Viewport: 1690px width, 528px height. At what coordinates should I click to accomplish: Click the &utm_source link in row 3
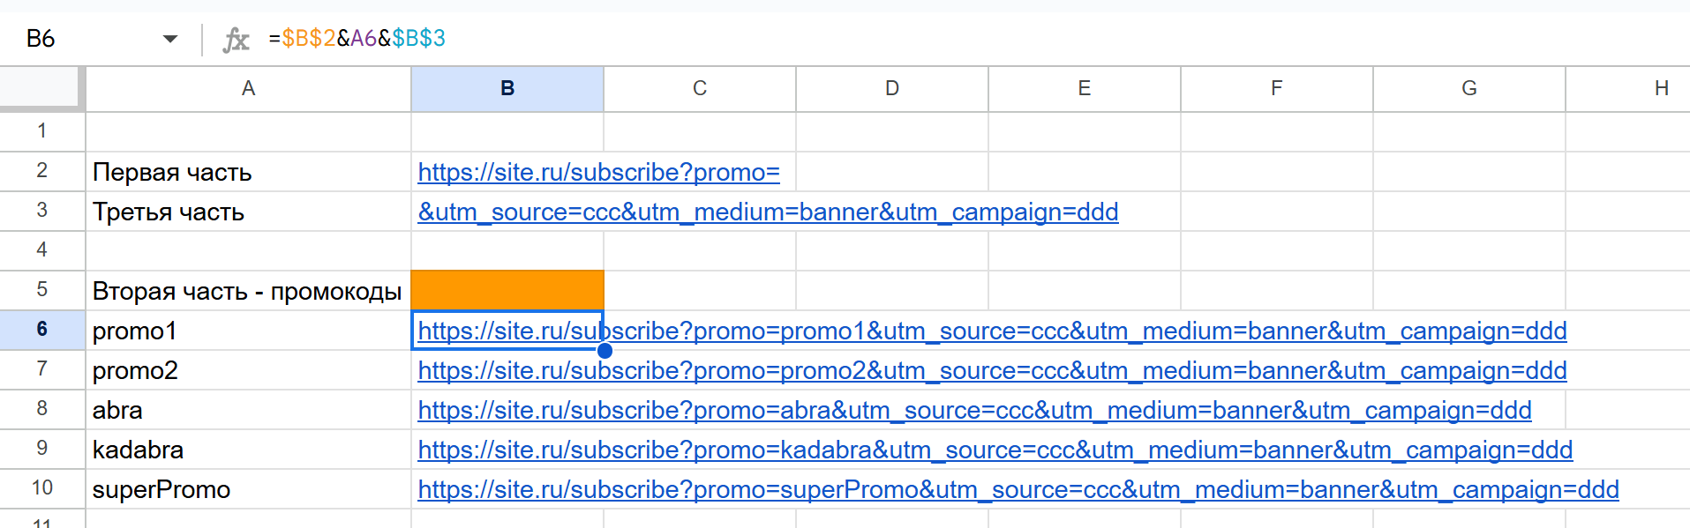click(768, 212)
